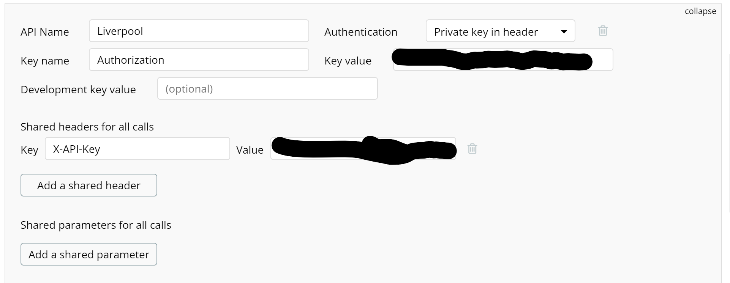Click the Authentication label text
Viewport: 730px width, 283px height.
pyautogui.click(x=361, y=32)
